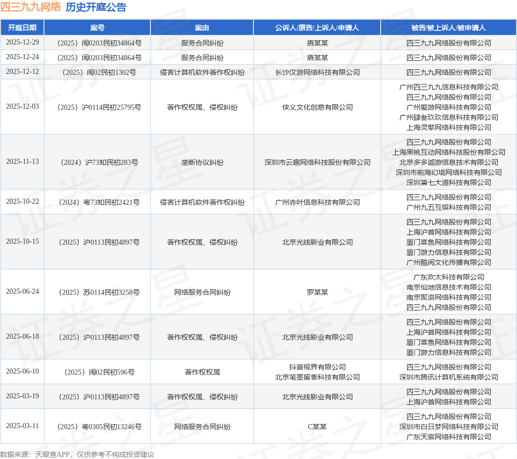Click plaintiff 北京笔墨留香科技有限公司
The width and height of the screenshot is (517, 459).
pos(317,377)
